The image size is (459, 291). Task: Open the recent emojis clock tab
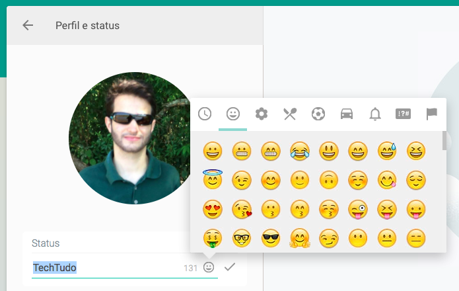tap(205, 114)
